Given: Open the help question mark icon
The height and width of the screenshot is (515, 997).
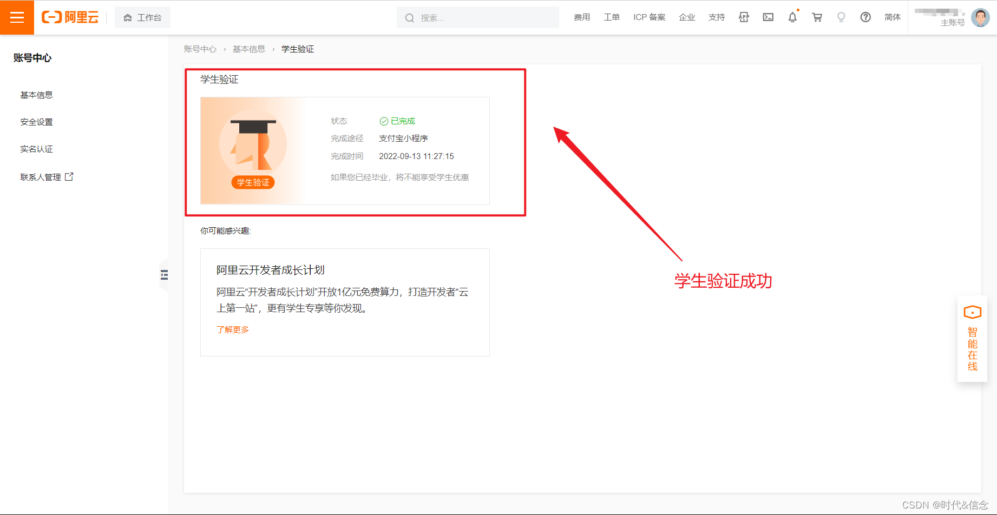Looking at the screenshot, I should (865, 17).
